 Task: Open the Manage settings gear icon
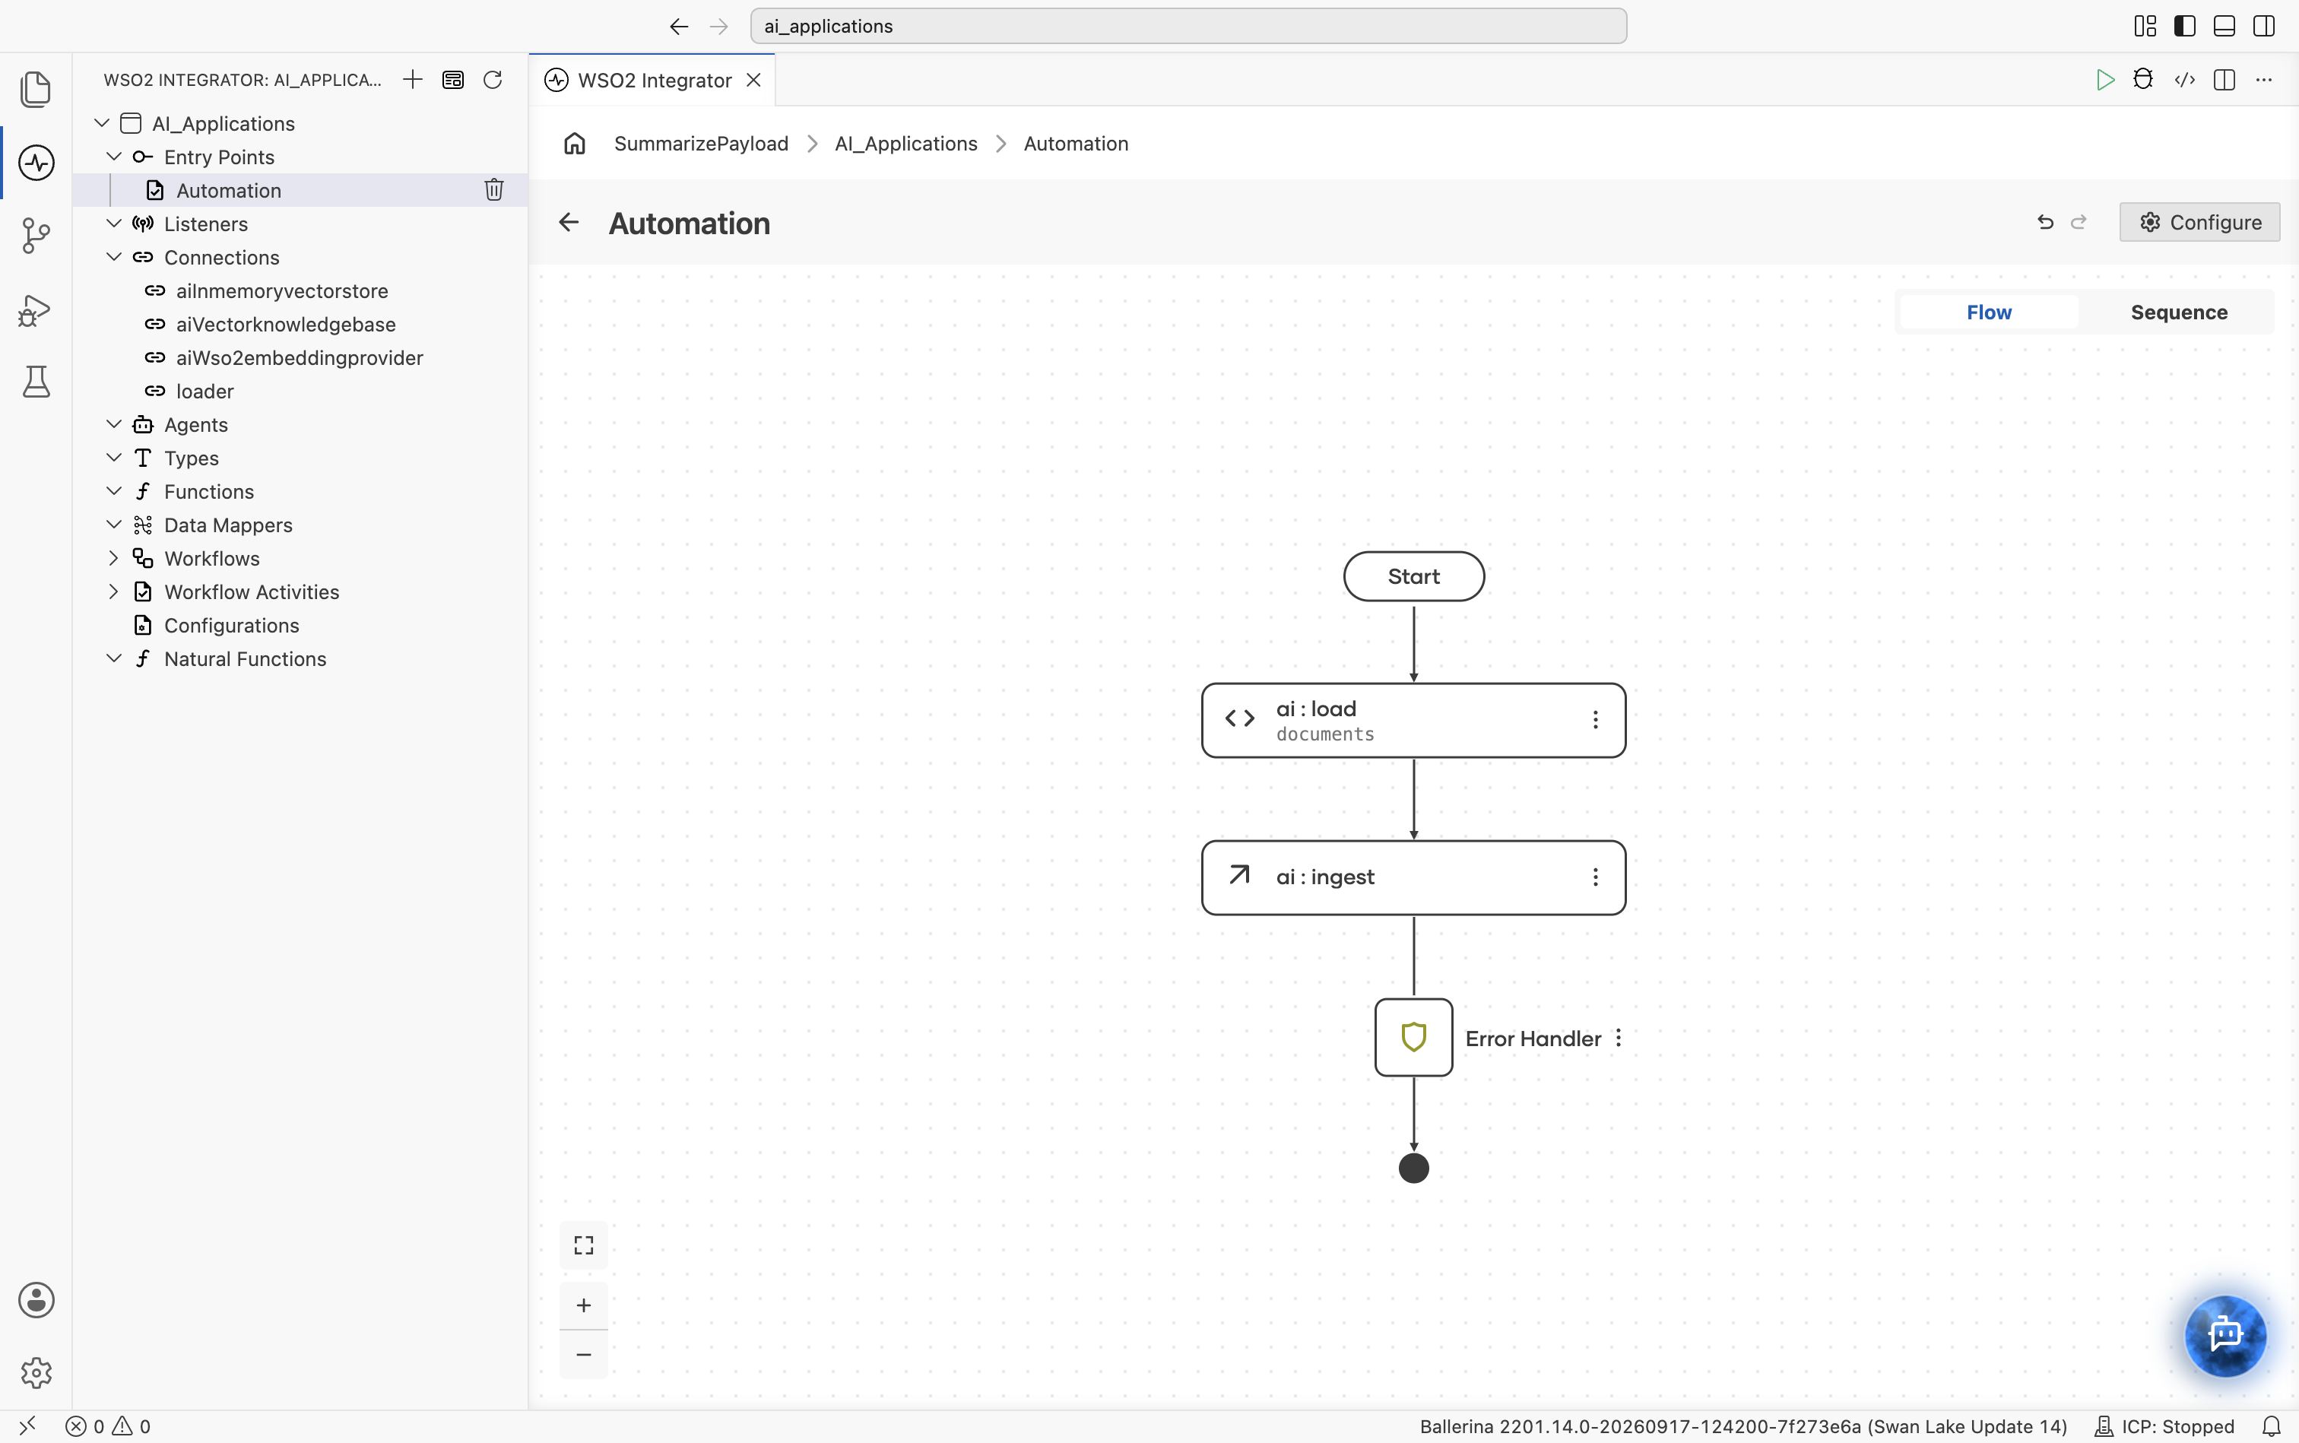[36, 1373]
